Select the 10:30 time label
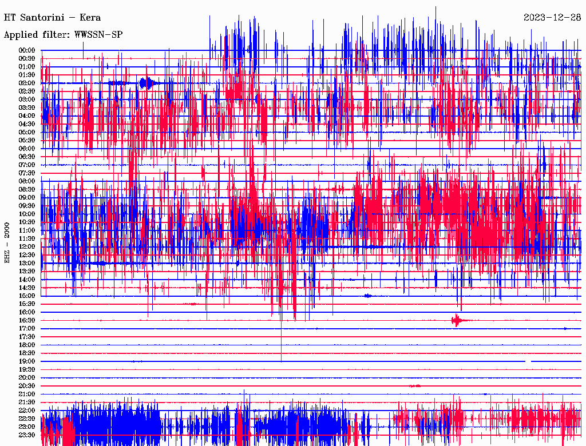 [27, 222]
